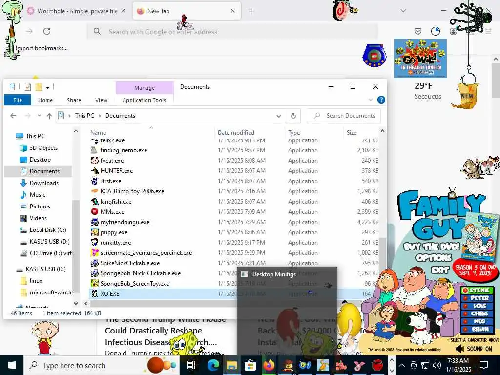
Task: Open Microsoft Edge from taskbar
Action: pyautogui.click(x=213, y=365)
